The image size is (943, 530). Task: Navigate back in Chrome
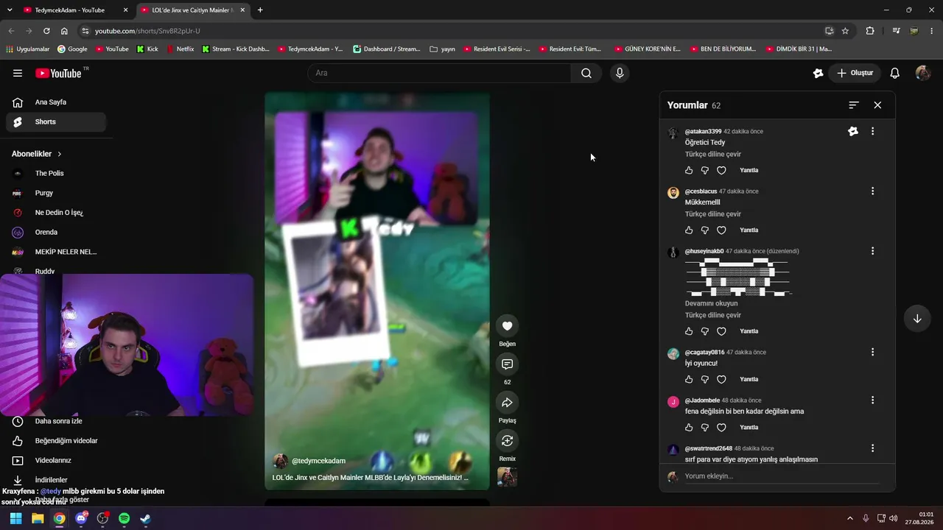(11, 31)
